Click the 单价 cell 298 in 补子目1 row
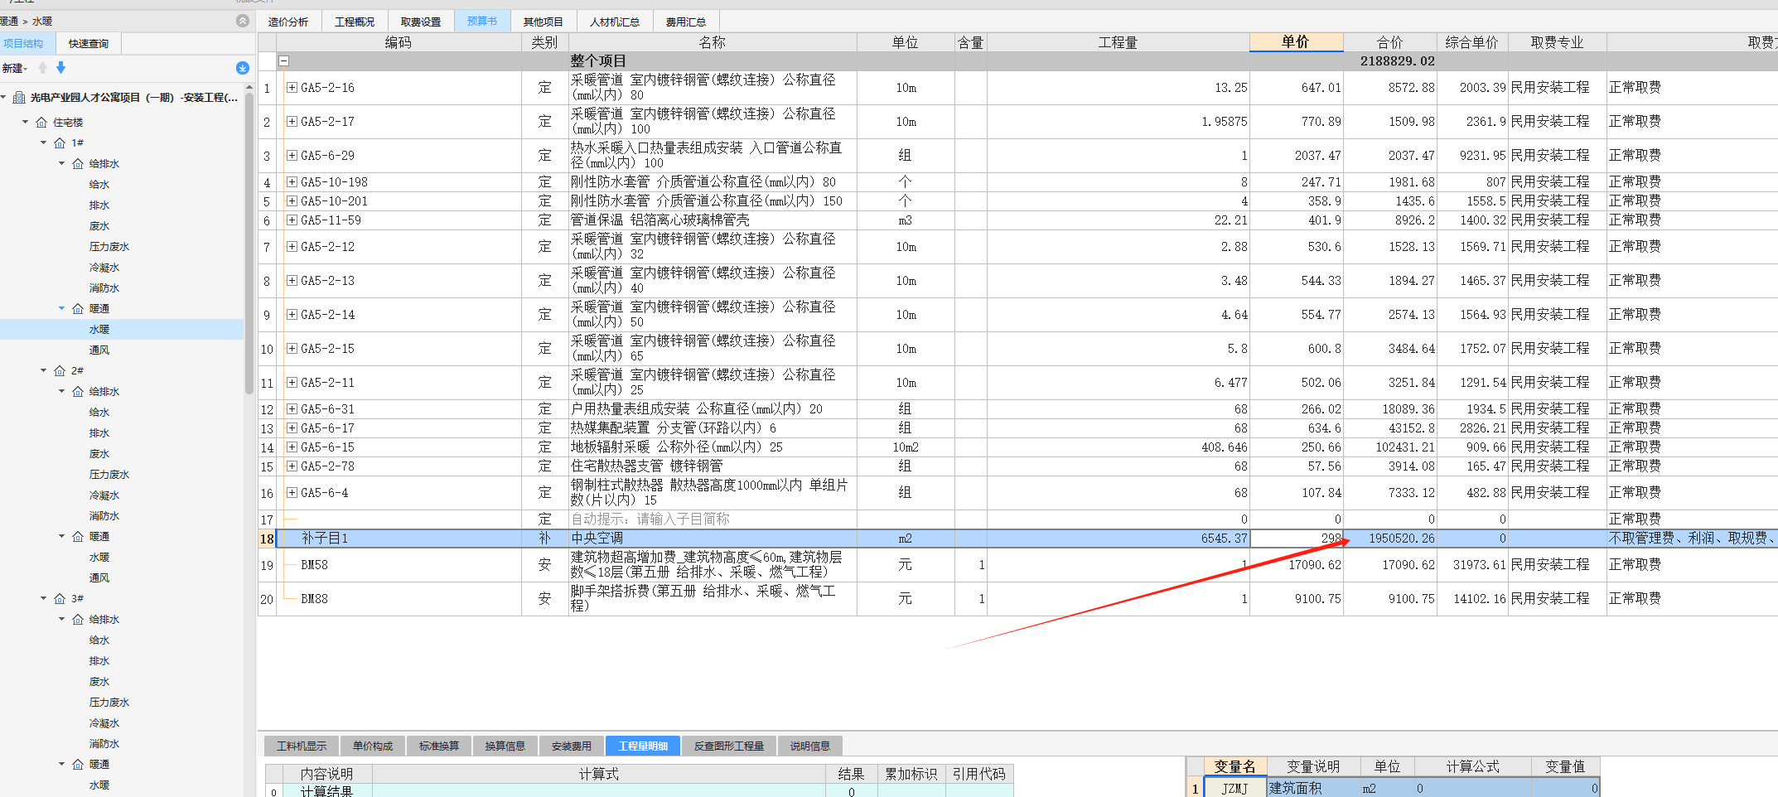 [1296, 539]
